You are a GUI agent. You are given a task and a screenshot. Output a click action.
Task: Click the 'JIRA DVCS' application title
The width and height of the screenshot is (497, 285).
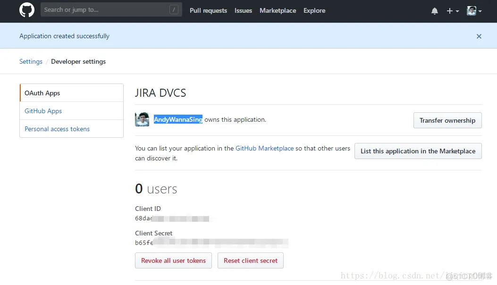(x=160, y=93)
